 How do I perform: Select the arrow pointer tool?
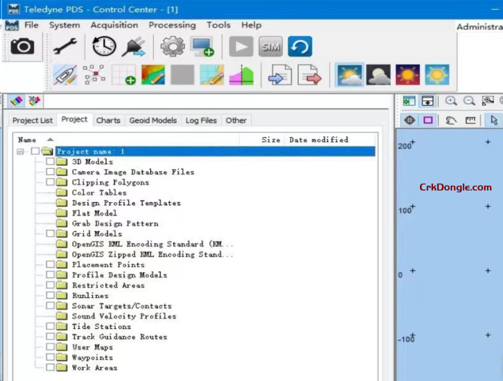coord(494,120)
